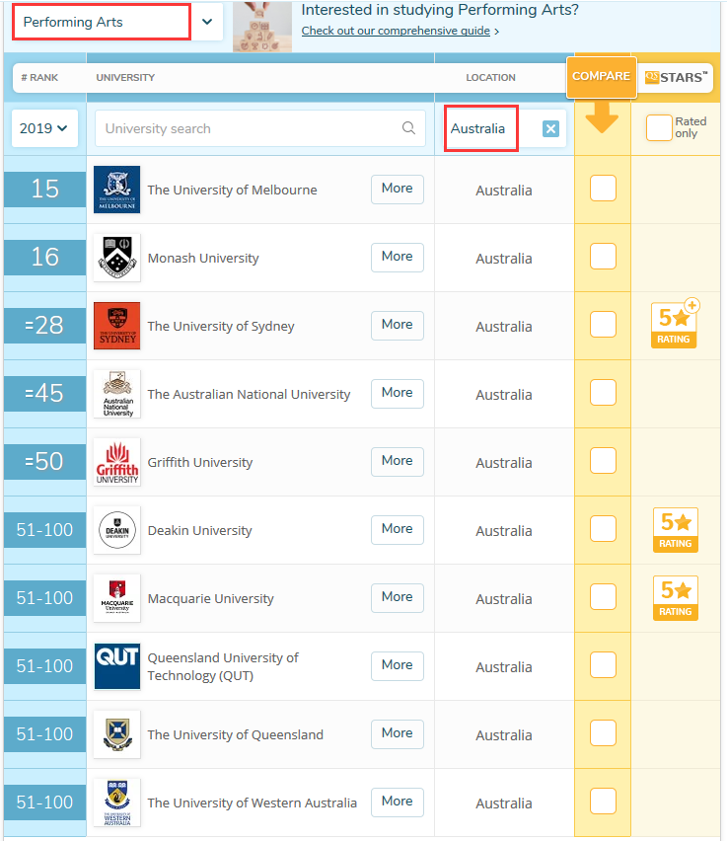Click the QS Stars header logo
Viewport: 727px width, 841px height.
click(x=676, y=77)
